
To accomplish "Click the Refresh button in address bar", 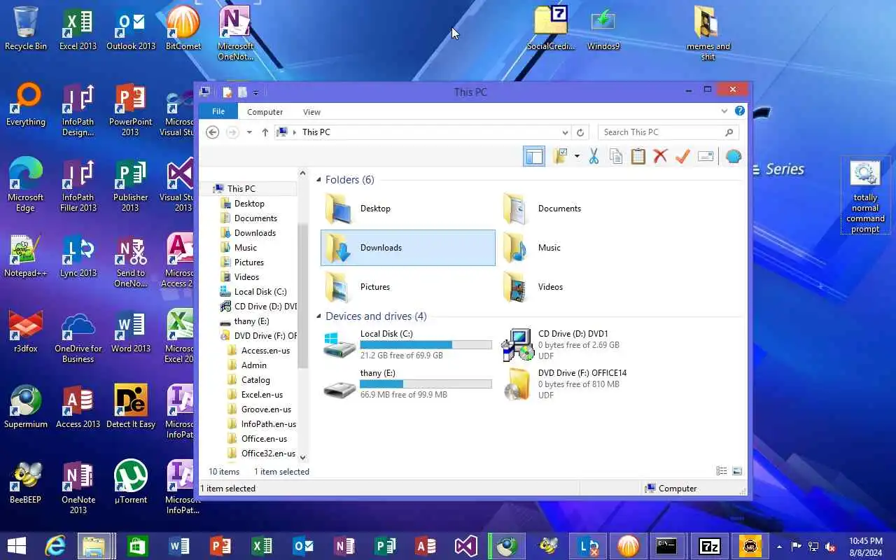I will [x=580, y=132].
